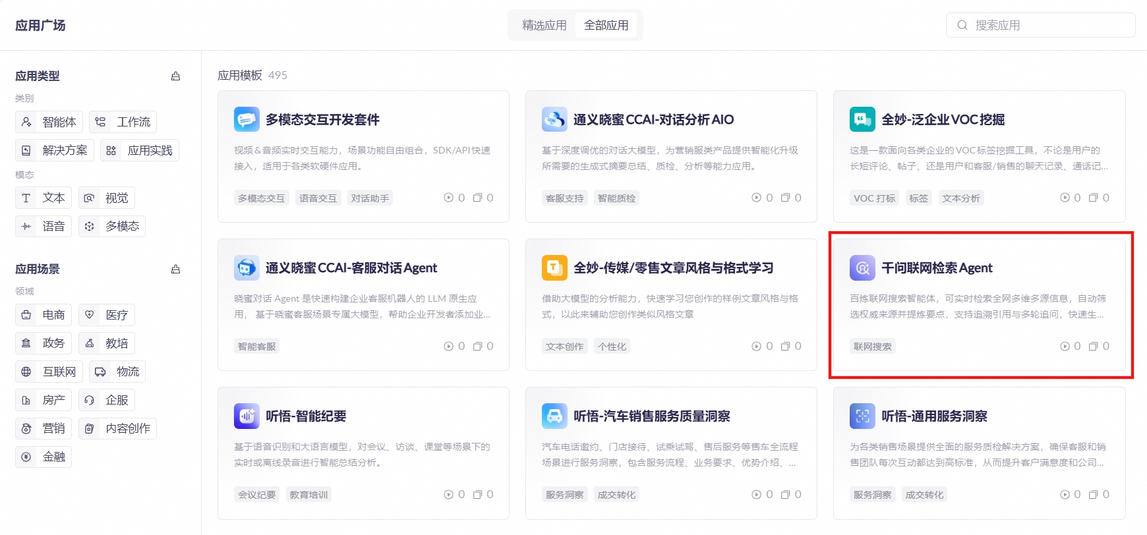
Task: Select the 文本 modality filter
Action: (x=44, y=198)
